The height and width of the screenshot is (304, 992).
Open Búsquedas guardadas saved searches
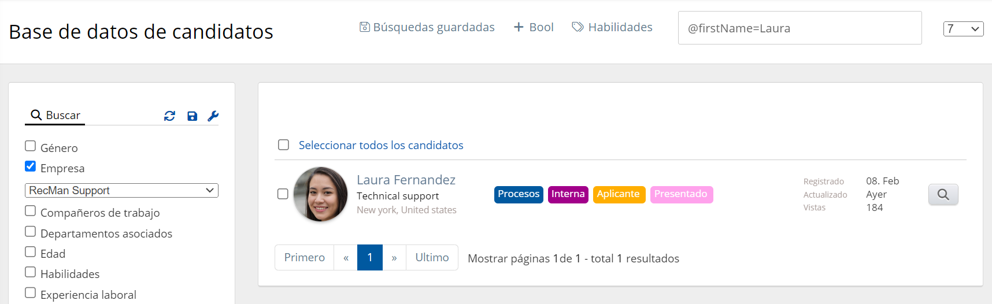pyautogui.click(x=427, y=27)
